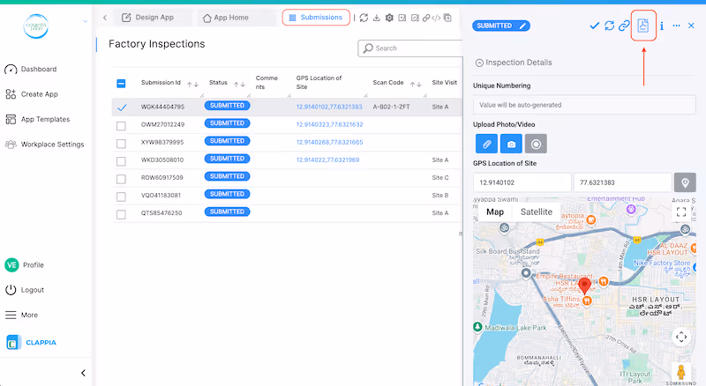706x386 pixels.
Task: Expand the workplace logo dropdown arrow
Action: pos(85,21)
